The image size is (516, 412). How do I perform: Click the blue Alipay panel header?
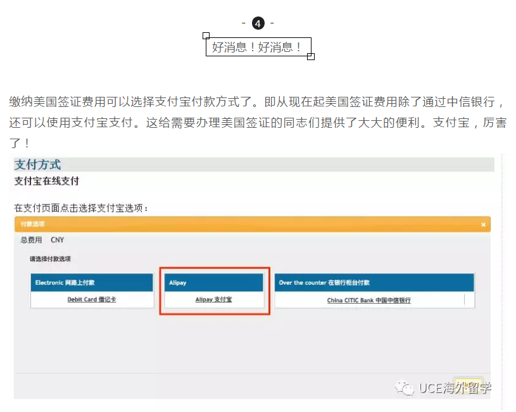pyautogui.click(x=213, y=283)
